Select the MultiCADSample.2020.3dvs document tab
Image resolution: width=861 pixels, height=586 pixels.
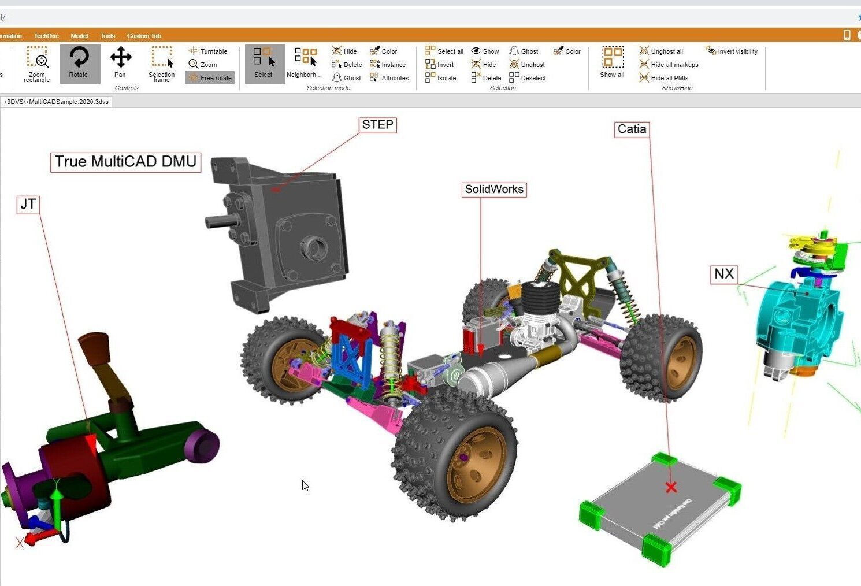(56, 102)
